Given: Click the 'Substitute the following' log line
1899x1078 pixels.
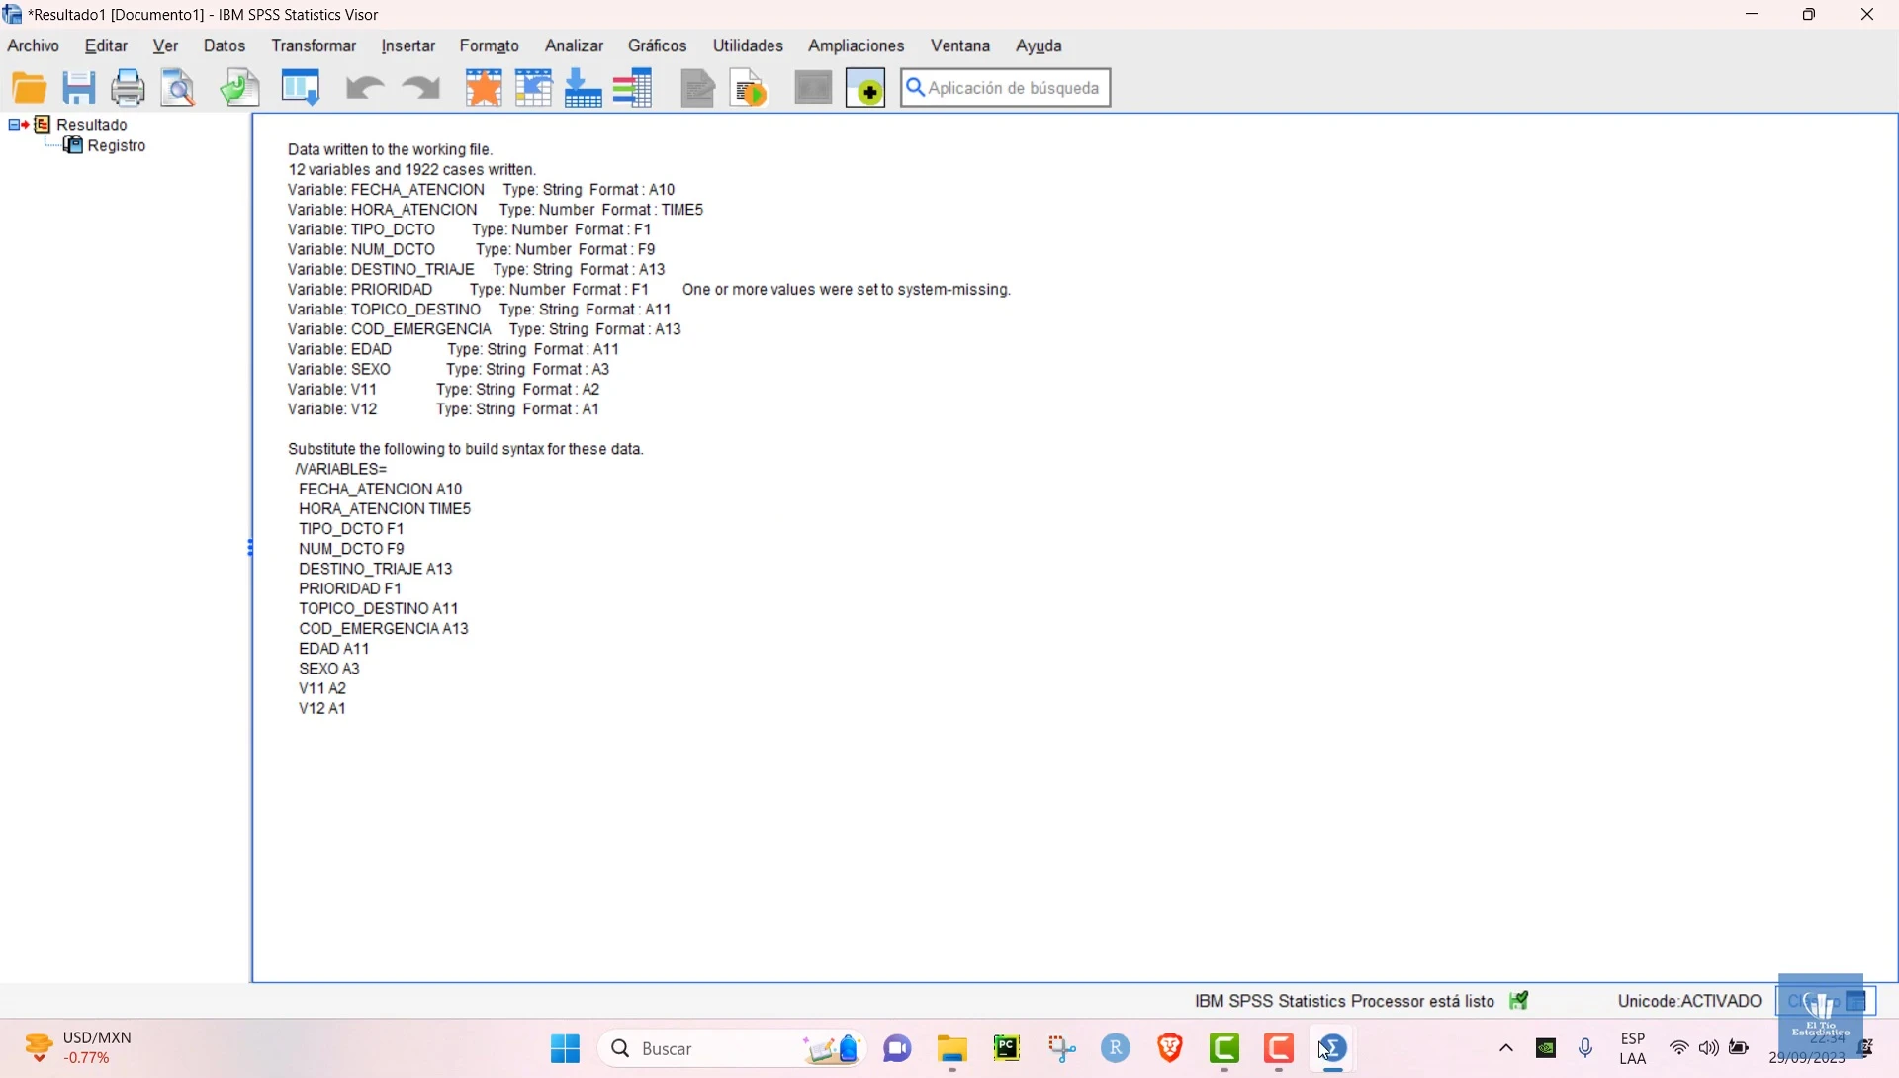Looking at the screenshot, I should pos(466,449).
